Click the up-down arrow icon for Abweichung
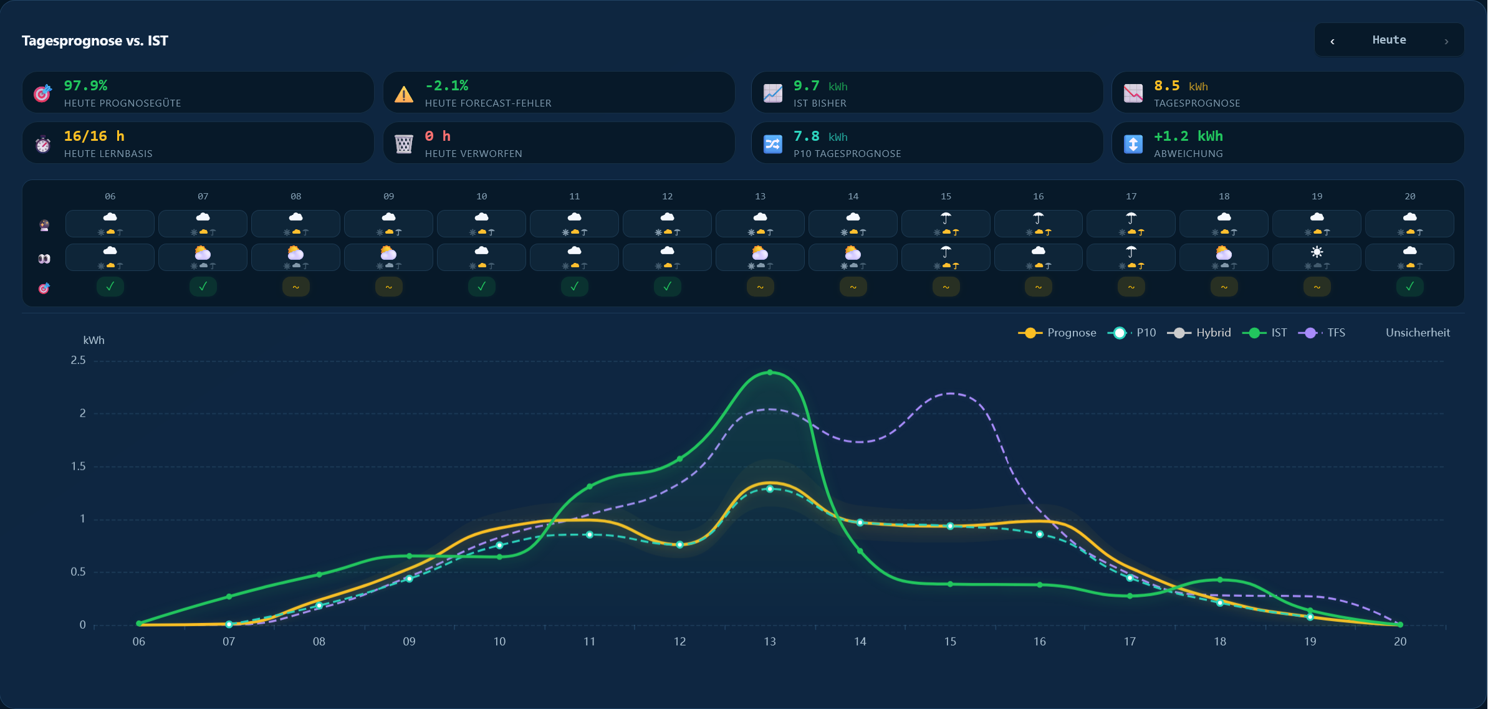 point(1133,144)
